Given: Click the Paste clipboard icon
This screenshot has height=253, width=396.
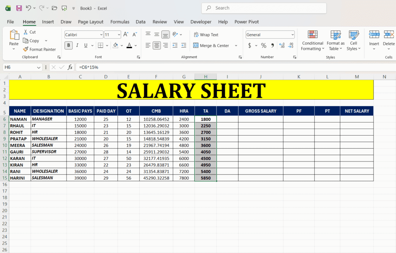Looking at the screenshot, I should point(14,35).
